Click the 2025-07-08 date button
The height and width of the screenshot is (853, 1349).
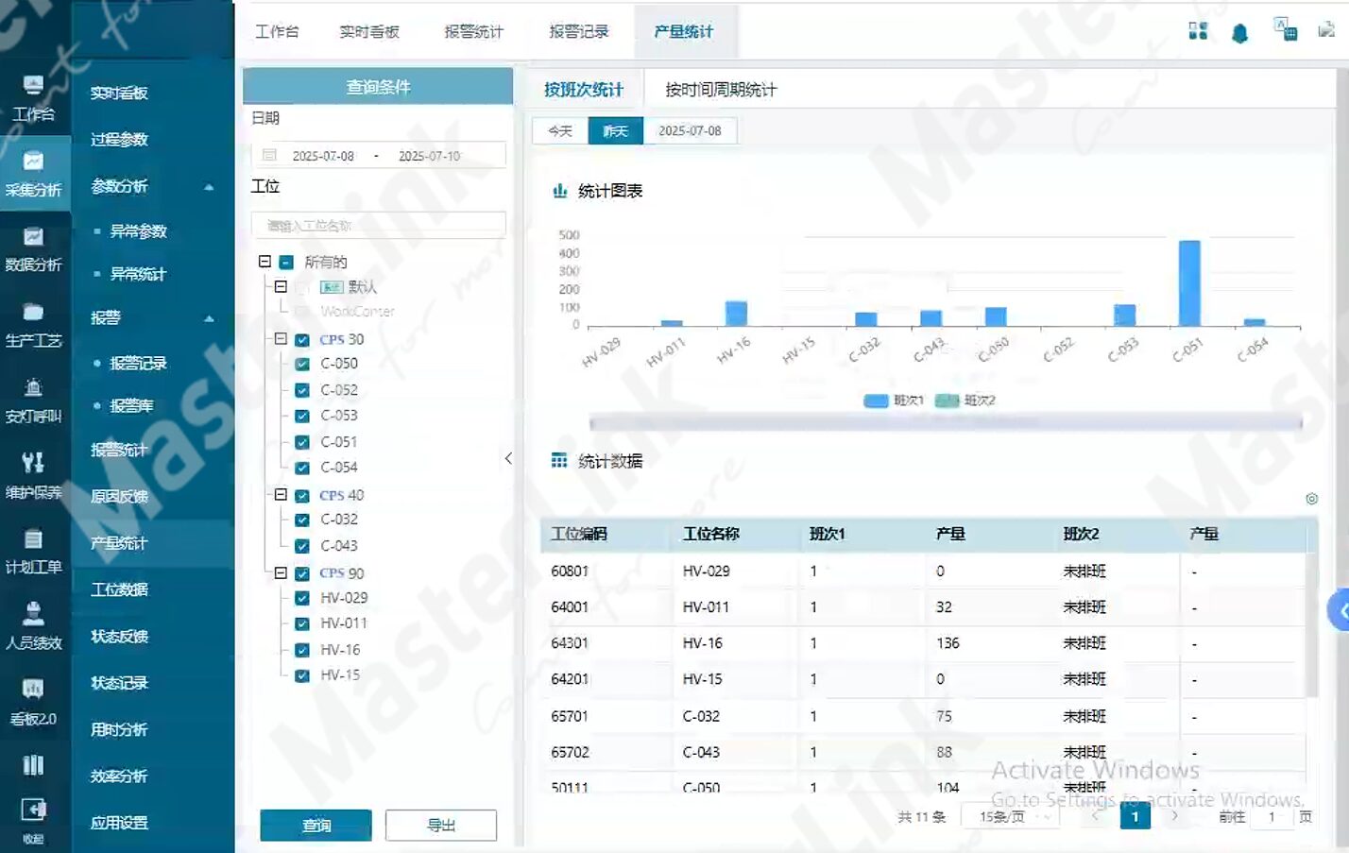(690, 130)
